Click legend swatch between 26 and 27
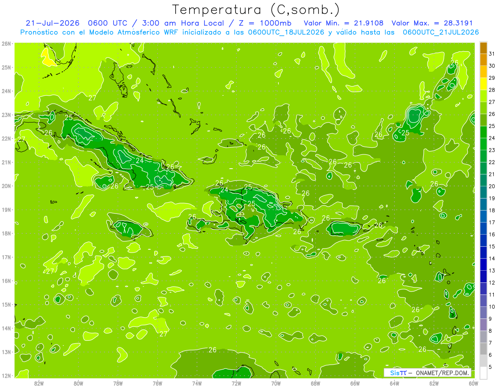503x389 pixels. click(483, 107)
